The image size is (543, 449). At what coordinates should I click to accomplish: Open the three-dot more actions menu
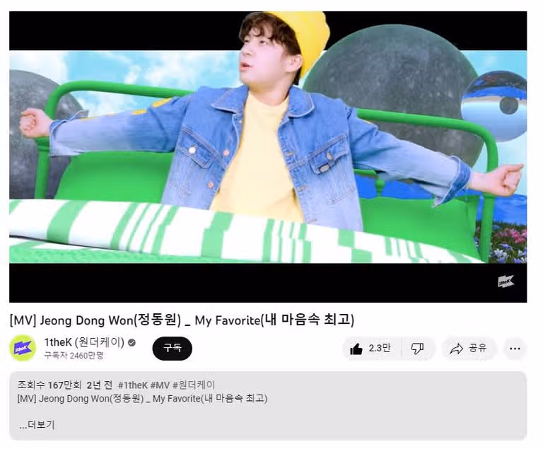[x=515, y=349]
